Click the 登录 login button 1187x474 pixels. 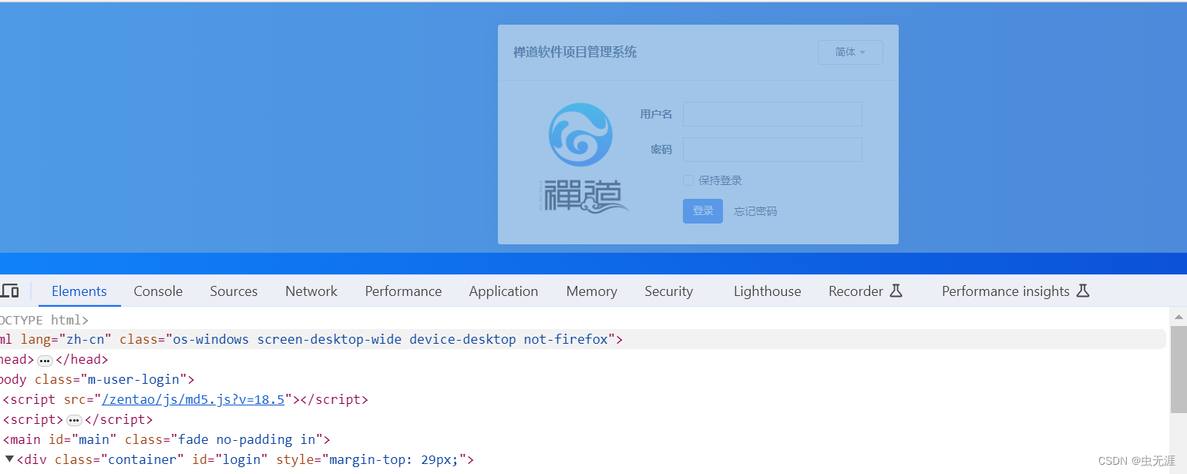703,211
